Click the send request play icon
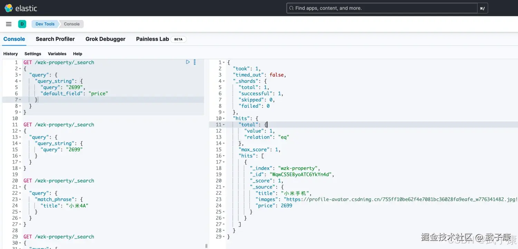 pos(188,62)
